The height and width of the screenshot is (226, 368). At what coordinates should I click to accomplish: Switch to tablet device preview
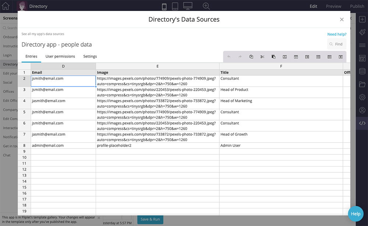coord(175,6)
